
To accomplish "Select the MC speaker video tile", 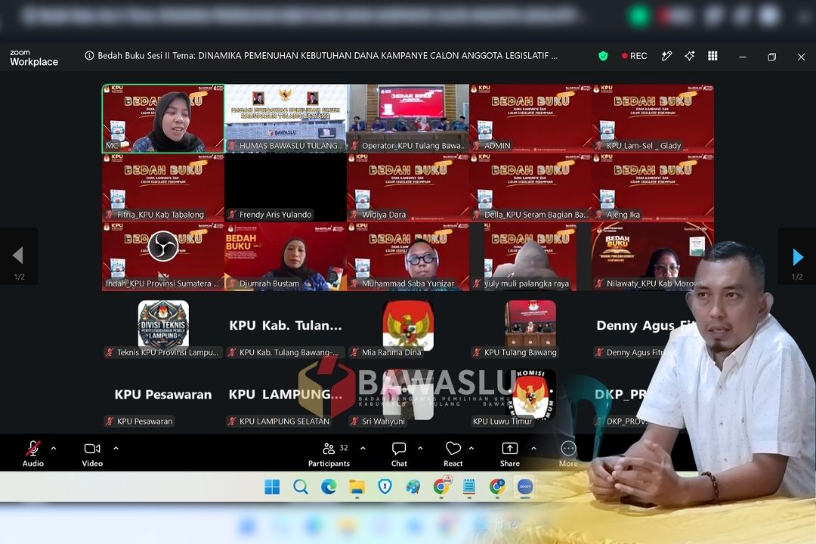I will [x=163, y=118].
